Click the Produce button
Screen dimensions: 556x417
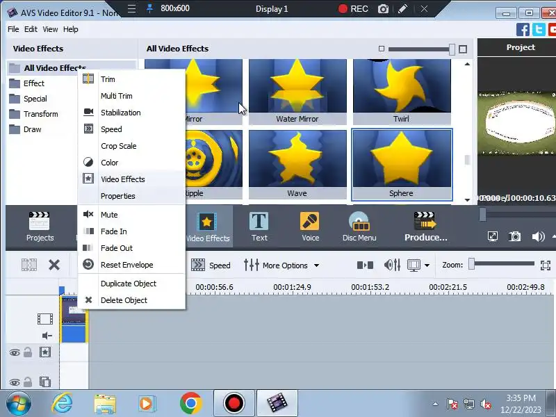(x=425, y=227)
